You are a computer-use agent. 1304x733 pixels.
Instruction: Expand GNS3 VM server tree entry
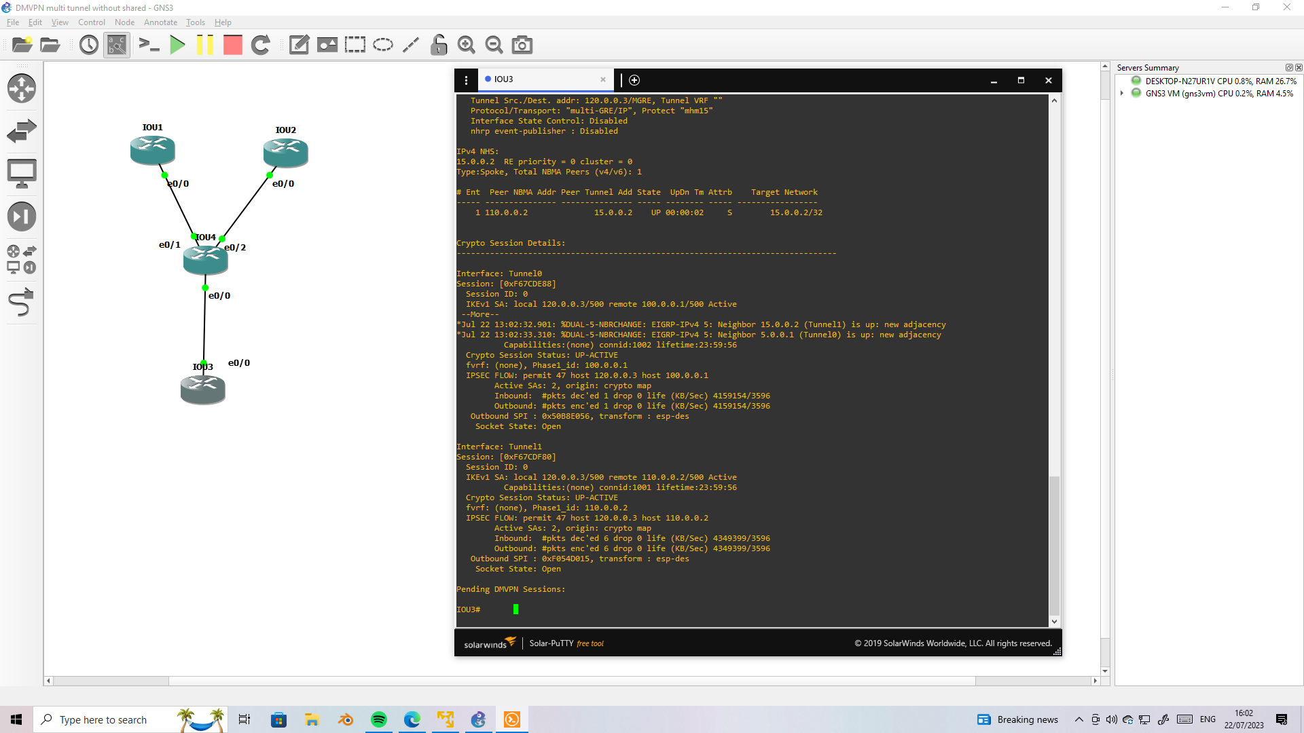(1122, 93)
